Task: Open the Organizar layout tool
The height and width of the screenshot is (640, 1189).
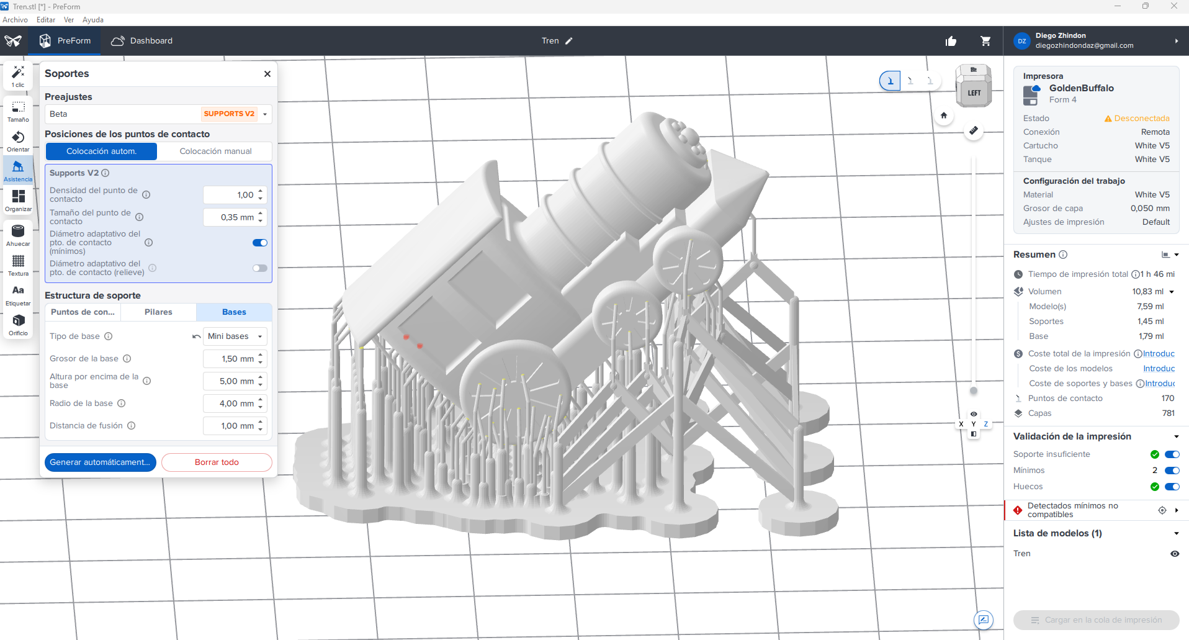Action: point(18,201)
